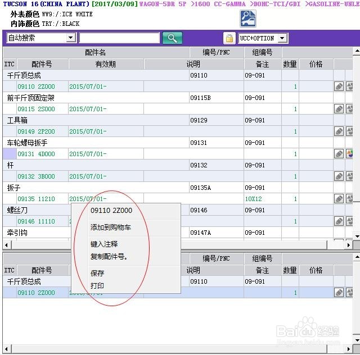Focus the search text input field
This screenshot has width=360, height=355.
(119, 38)
